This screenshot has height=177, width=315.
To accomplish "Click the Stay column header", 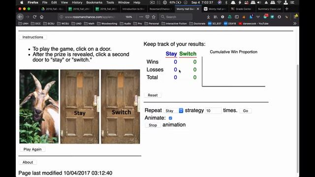I will pyautogui.click(x=171, y=54).
